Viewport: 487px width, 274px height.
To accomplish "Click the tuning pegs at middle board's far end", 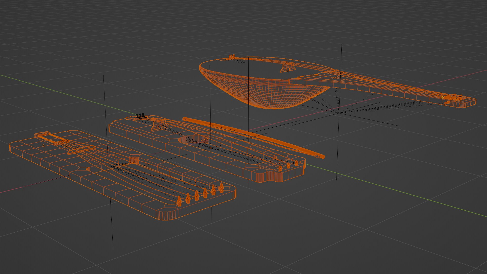I will pyautogui.click(x=288, y=166).
